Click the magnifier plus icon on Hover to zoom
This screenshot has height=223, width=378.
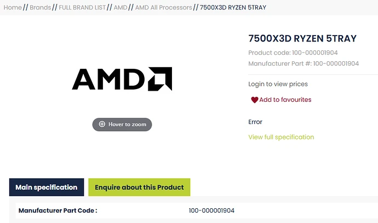pos(102,125)
